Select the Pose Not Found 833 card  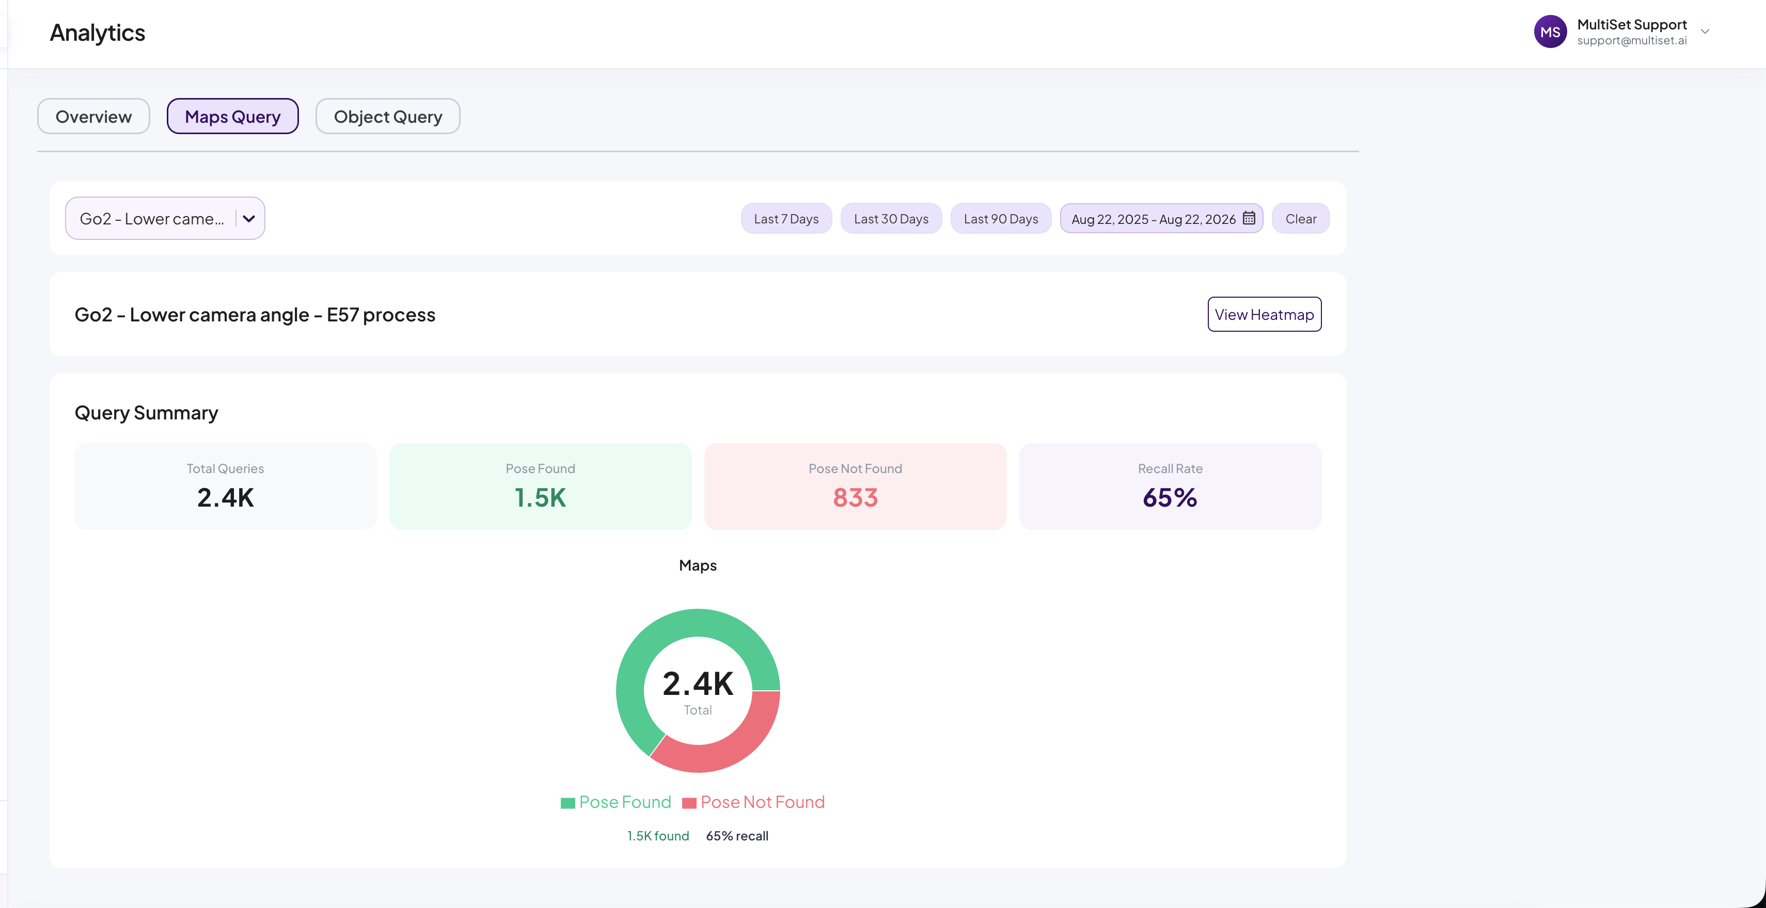click(855, 486)
